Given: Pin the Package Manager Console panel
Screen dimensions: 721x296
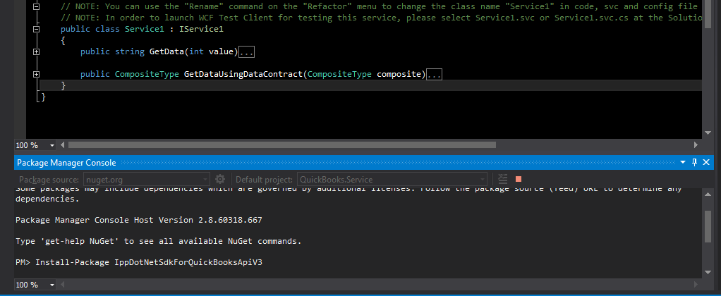Looking at the screenshot, I should [694, 162].
